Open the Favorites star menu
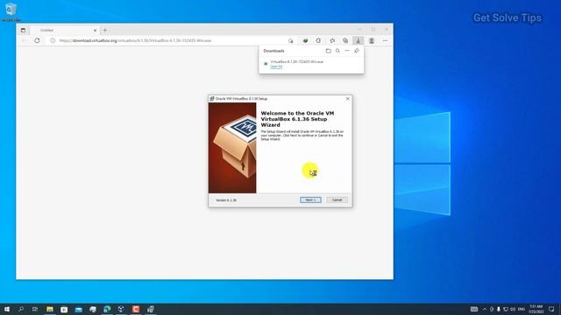This screenshot has height=315, width=561. [x=332, y=41]
